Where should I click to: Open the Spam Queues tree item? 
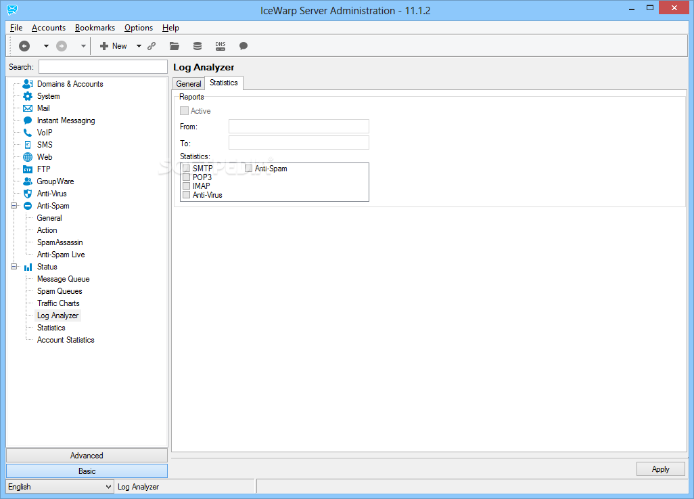pos(60,291)
